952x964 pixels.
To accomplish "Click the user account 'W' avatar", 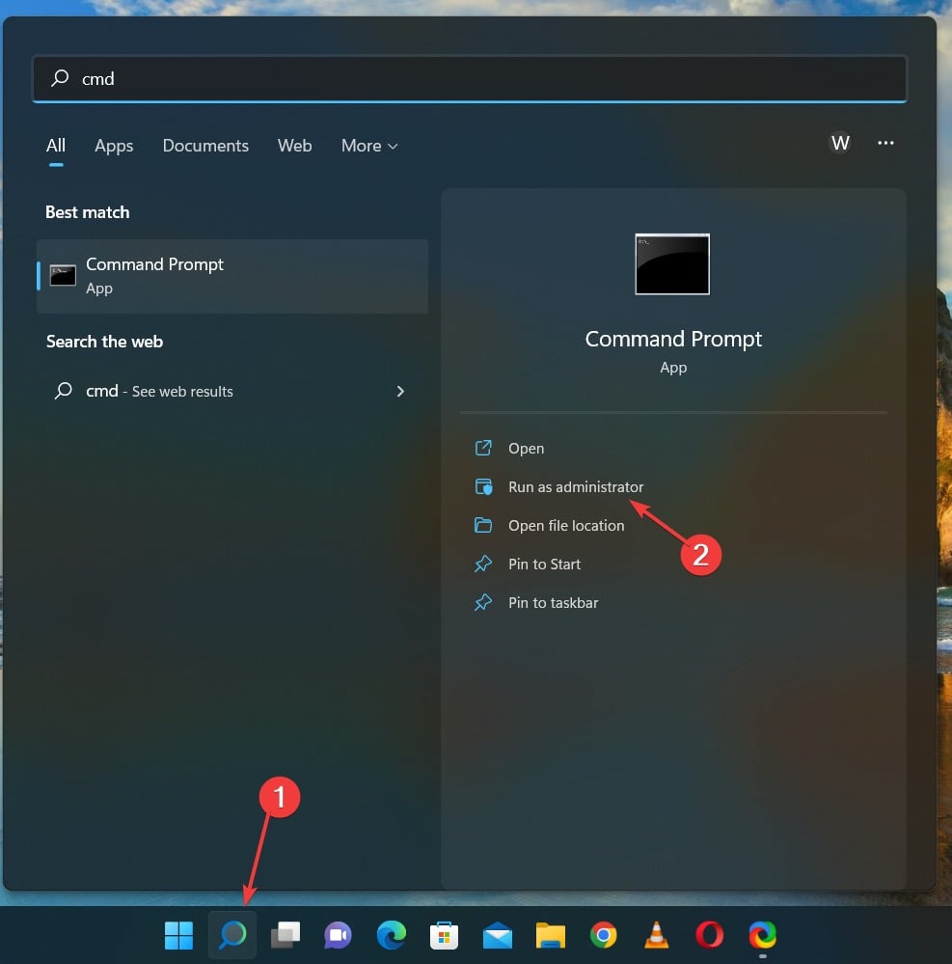I will point(840,143).
